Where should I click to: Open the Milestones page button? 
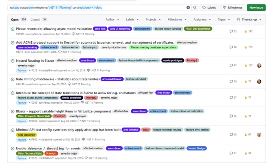pos(233,8)
